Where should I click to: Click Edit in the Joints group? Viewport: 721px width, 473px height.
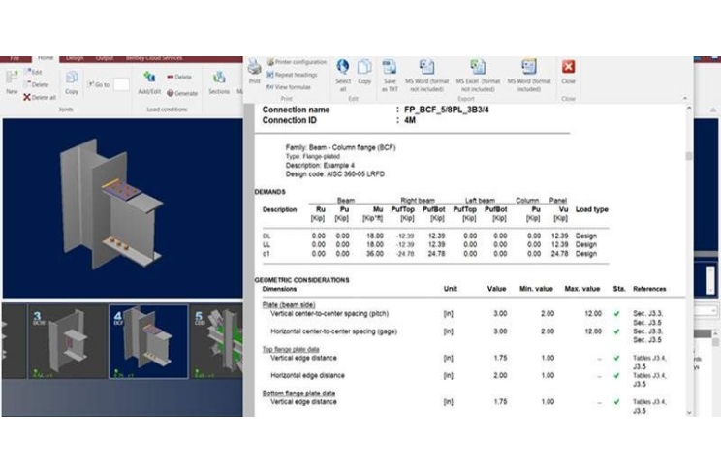[x=34, y=72]
